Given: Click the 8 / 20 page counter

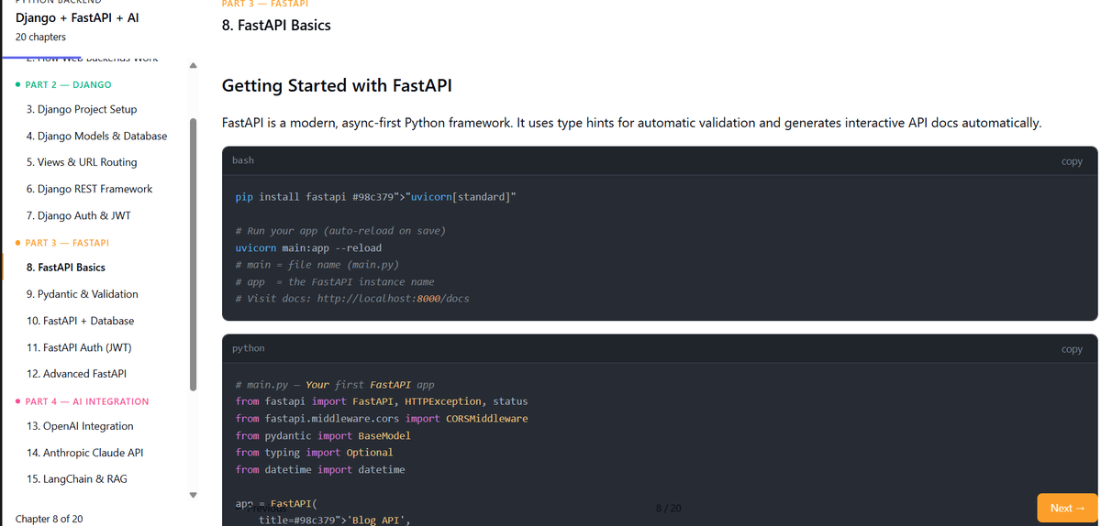Looking at the screenshot, I should pyautogui.click(x=669, y=508).
